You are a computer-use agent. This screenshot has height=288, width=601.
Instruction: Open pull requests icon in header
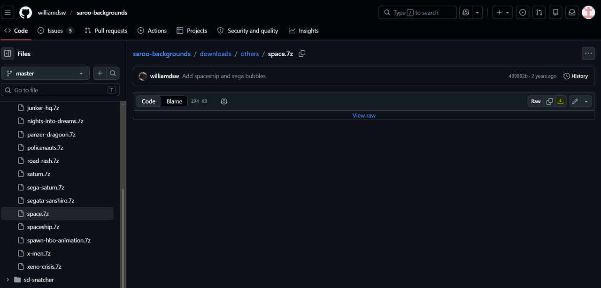[x=539, y=13]
